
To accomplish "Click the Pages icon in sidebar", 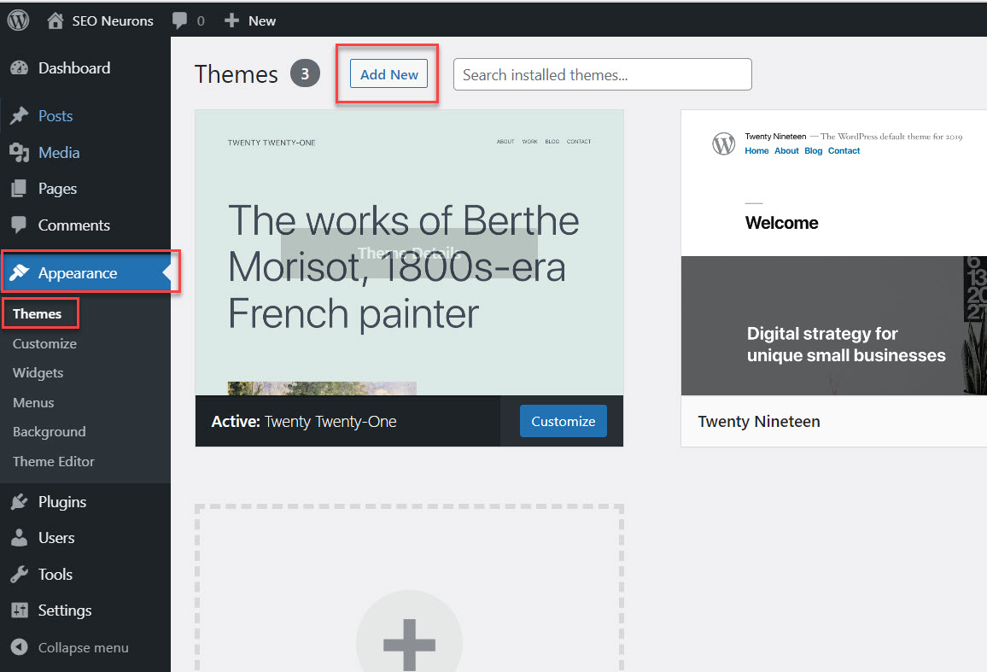I will pos(20,189).
